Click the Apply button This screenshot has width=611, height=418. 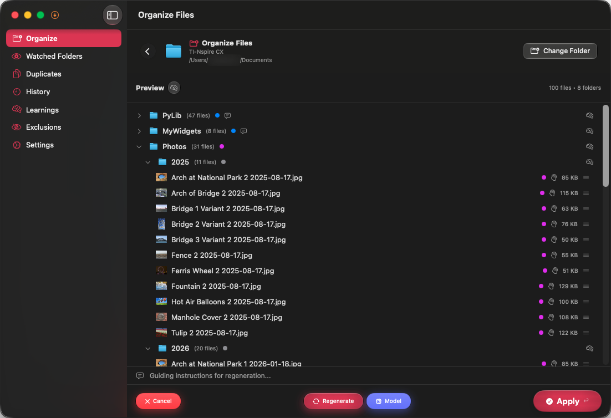click(567, 401)
